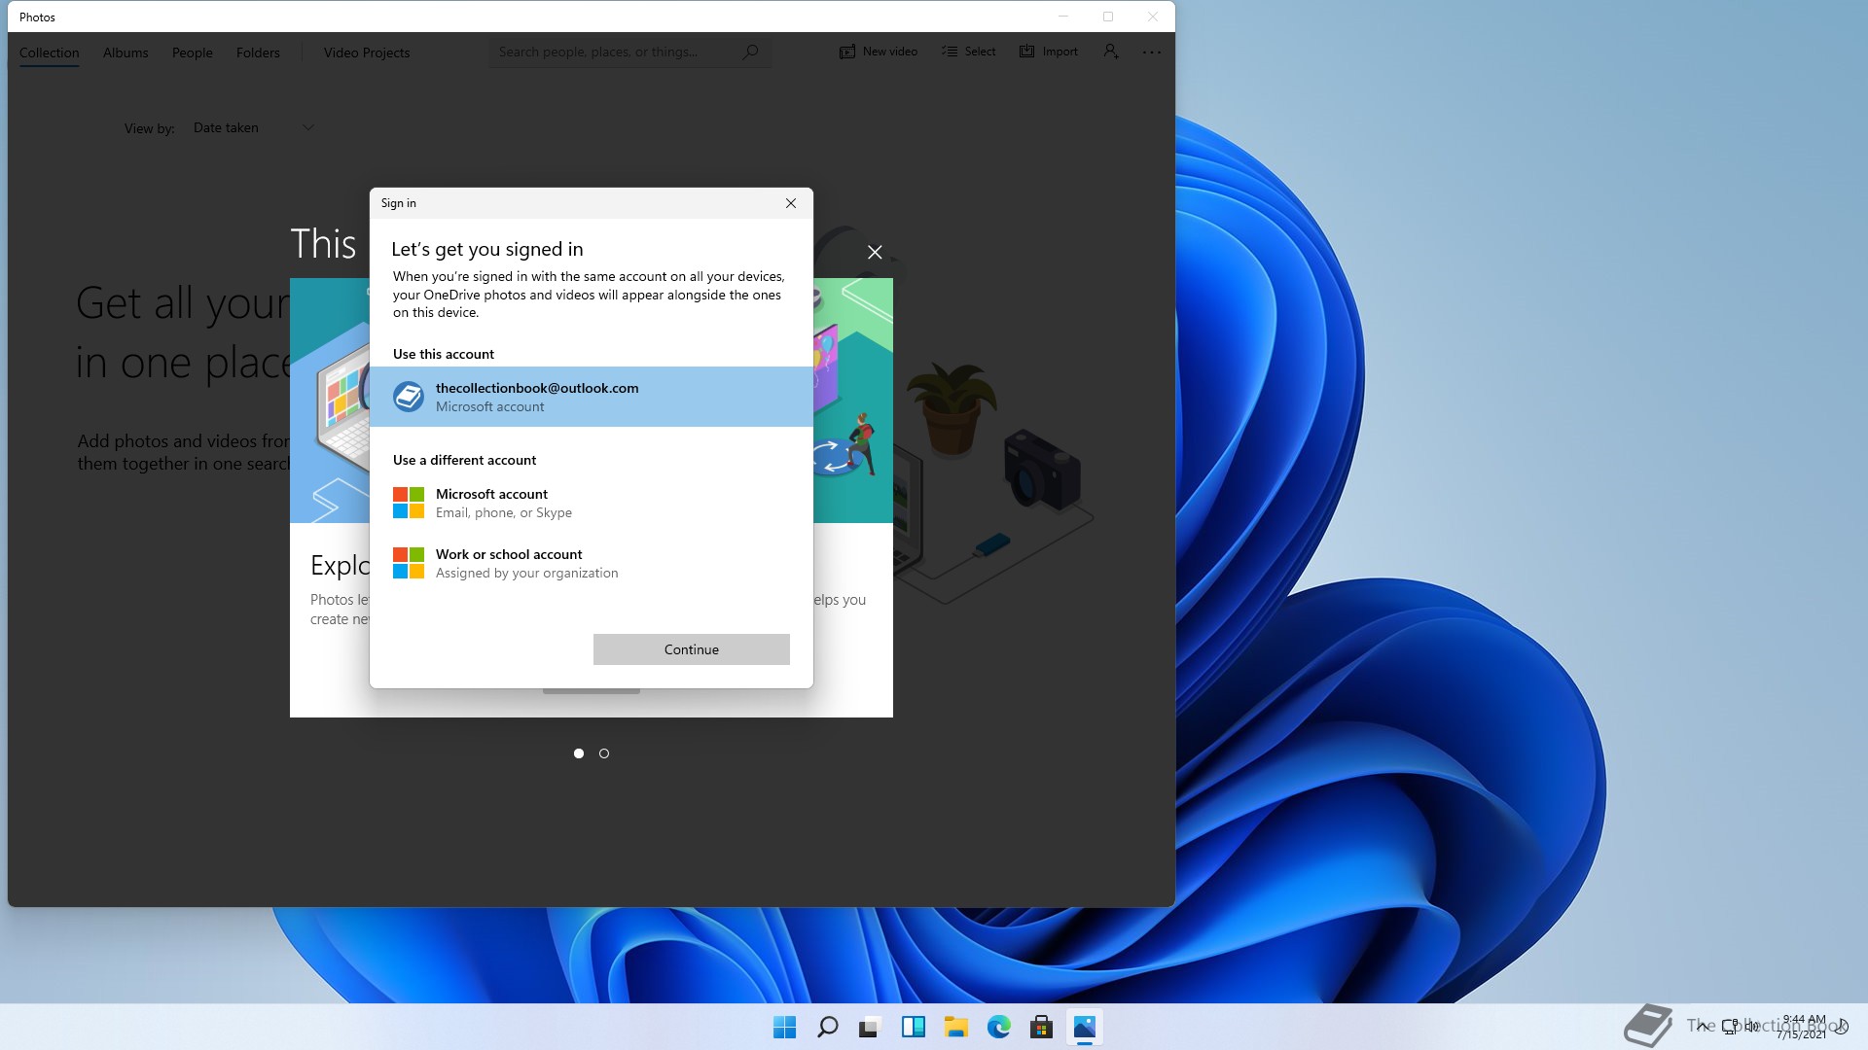This screenshot has width=1868, height=1050.
Task: Open the taskbar clock showing 9:44 AM
Action: point(1801,1027)
